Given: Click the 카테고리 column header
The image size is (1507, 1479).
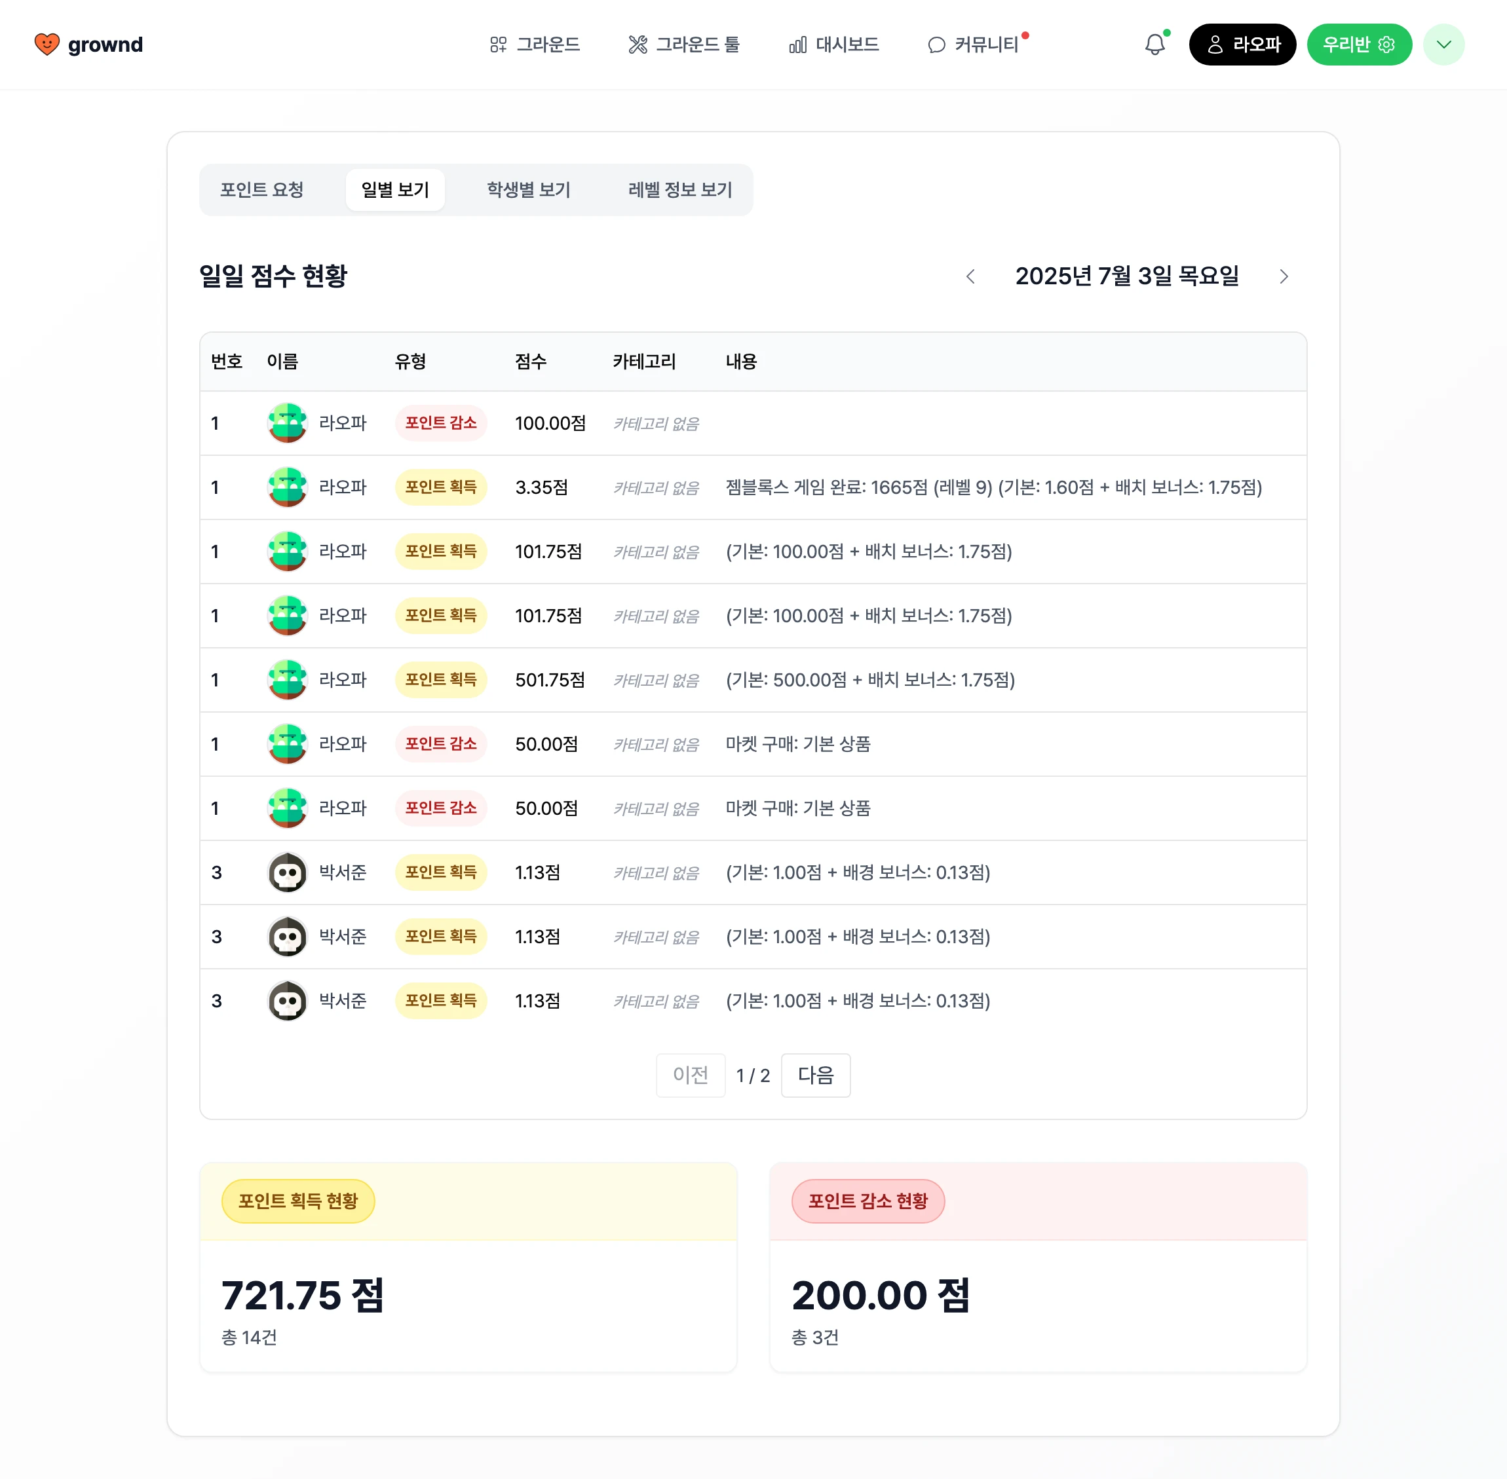Looking at the screenshot, I should (643, 361).
